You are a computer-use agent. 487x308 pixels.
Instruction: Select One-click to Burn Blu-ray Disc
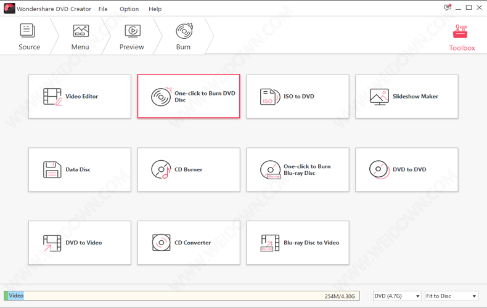point(298,170)
